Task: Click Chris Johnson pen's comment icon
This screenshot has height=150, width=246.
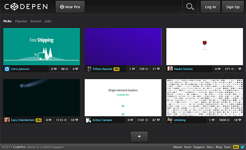Action: click(55, 69)
